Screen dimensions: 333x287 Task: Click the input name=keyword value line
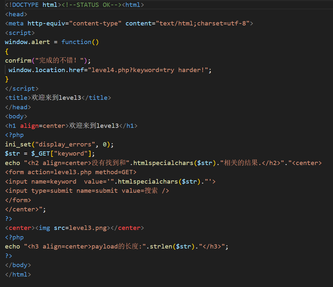tap(111, 181)
